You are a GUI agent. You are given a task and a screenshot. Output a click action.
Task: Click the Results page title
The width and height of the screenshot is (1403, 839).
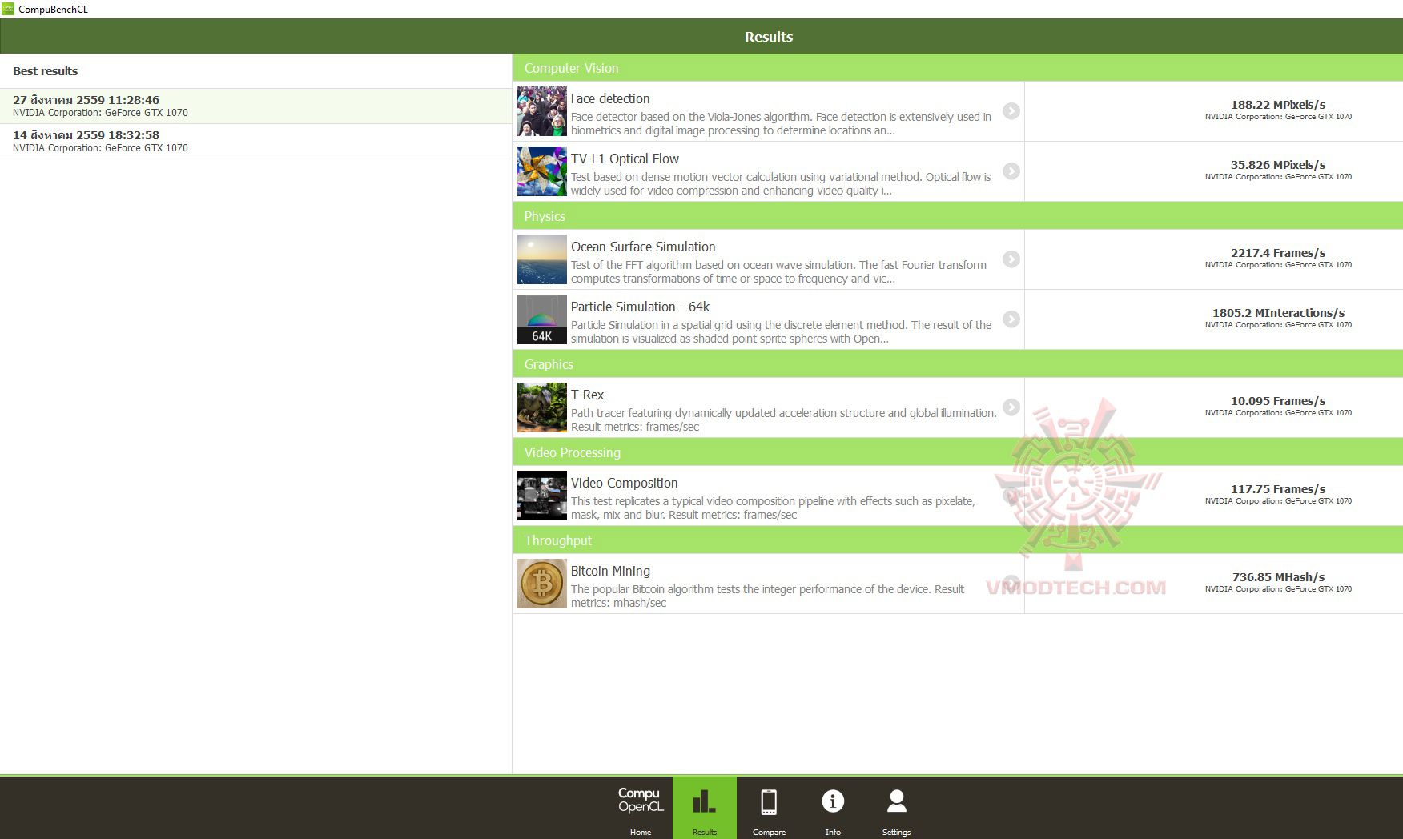(x=769, y=37)
